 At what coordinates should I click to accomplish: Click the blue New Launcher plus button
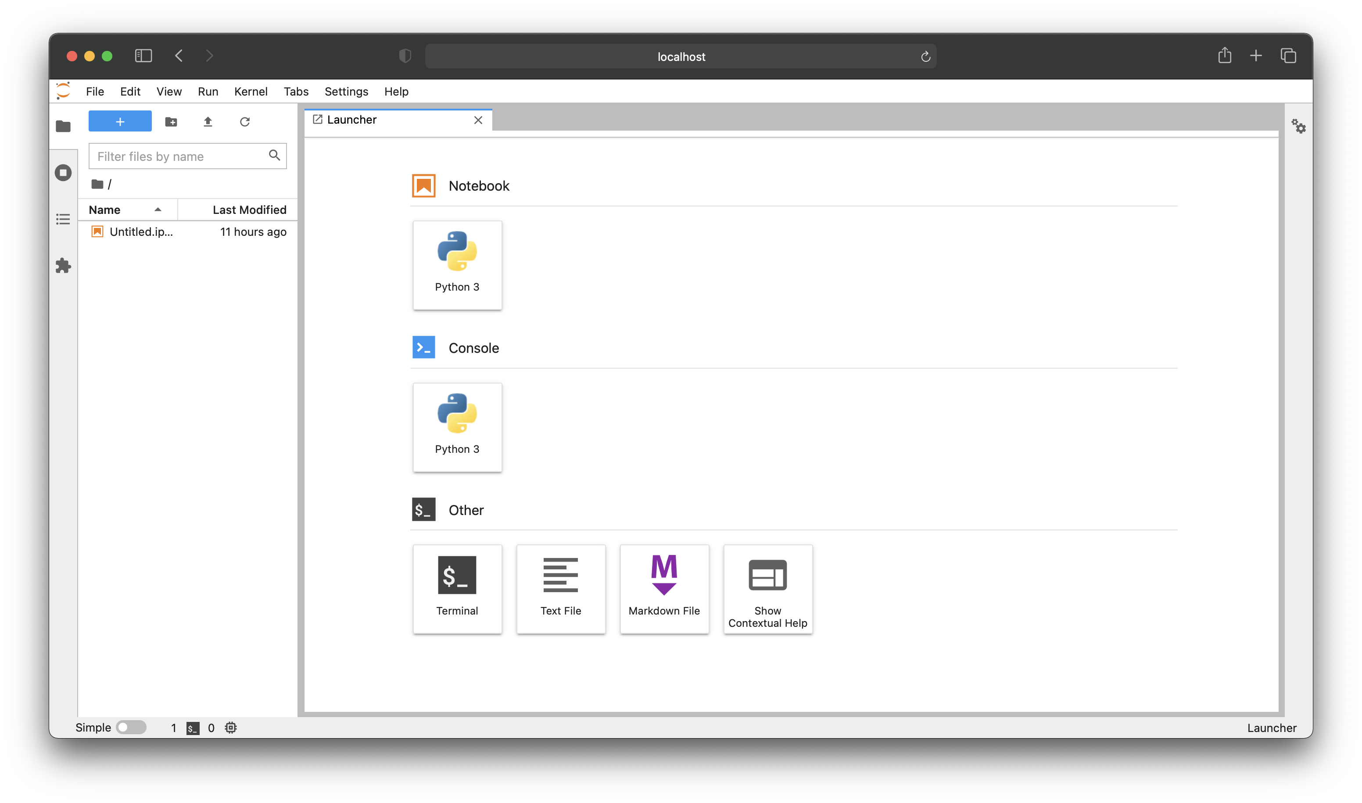coord(120,122)
